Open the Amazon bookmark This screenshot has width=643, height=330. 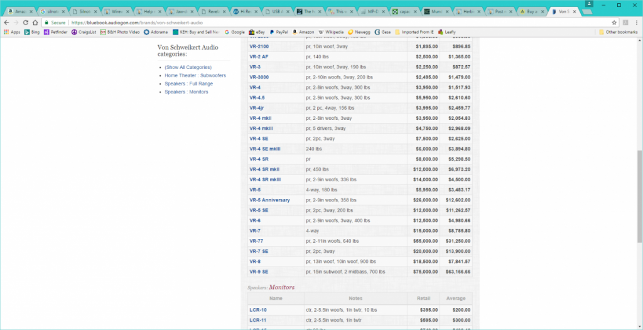(x=303, y=32)
